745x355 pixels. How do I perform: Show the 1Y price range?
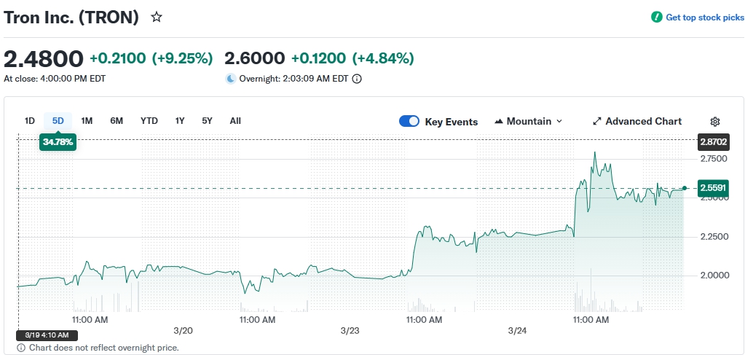point(180,121)
